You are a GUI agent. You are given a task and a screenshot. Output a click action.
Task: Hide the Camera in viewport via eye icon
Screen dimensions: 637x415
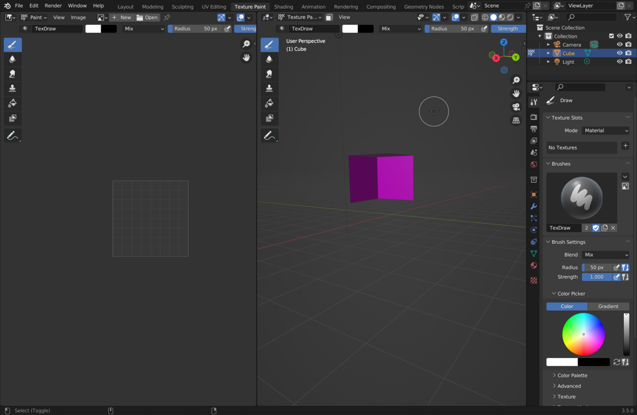tap(619, 45)
